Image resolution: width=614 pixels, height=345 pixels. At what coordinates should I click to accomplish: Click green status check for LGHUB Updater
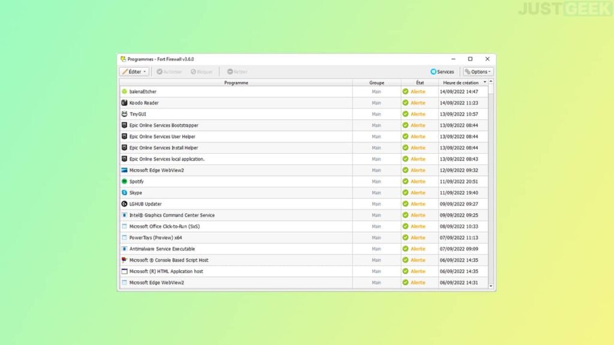coord(405,204)
